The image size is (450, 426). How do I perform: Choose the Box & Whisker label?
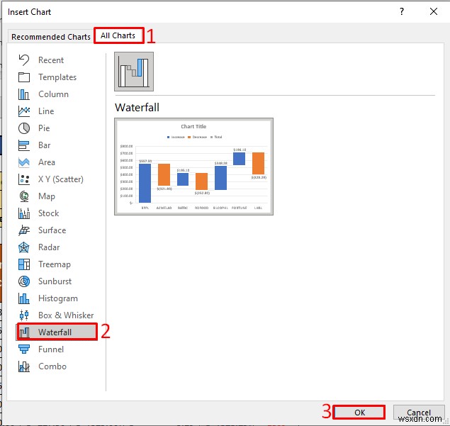pos(66,315)
